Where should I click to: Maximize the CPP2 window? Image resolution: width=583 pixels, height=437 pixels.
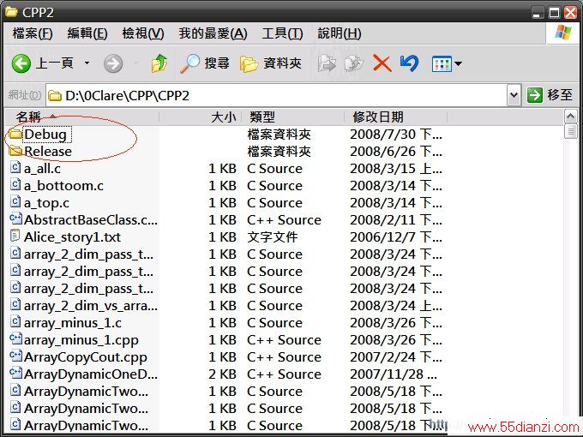[x=554, y=13]
